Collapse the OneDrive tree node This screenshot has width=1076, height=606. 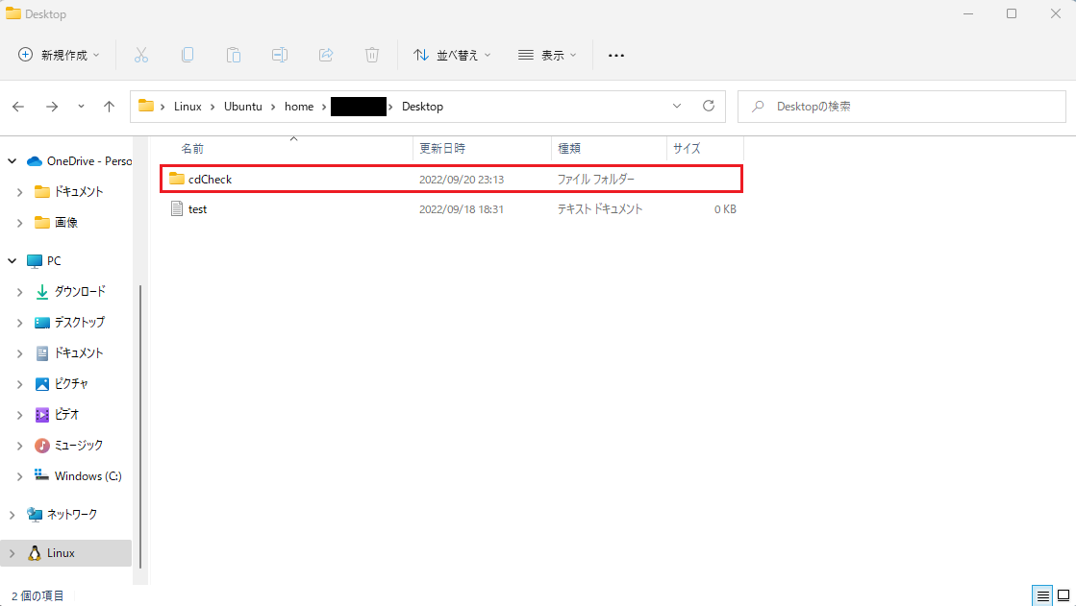13,161
